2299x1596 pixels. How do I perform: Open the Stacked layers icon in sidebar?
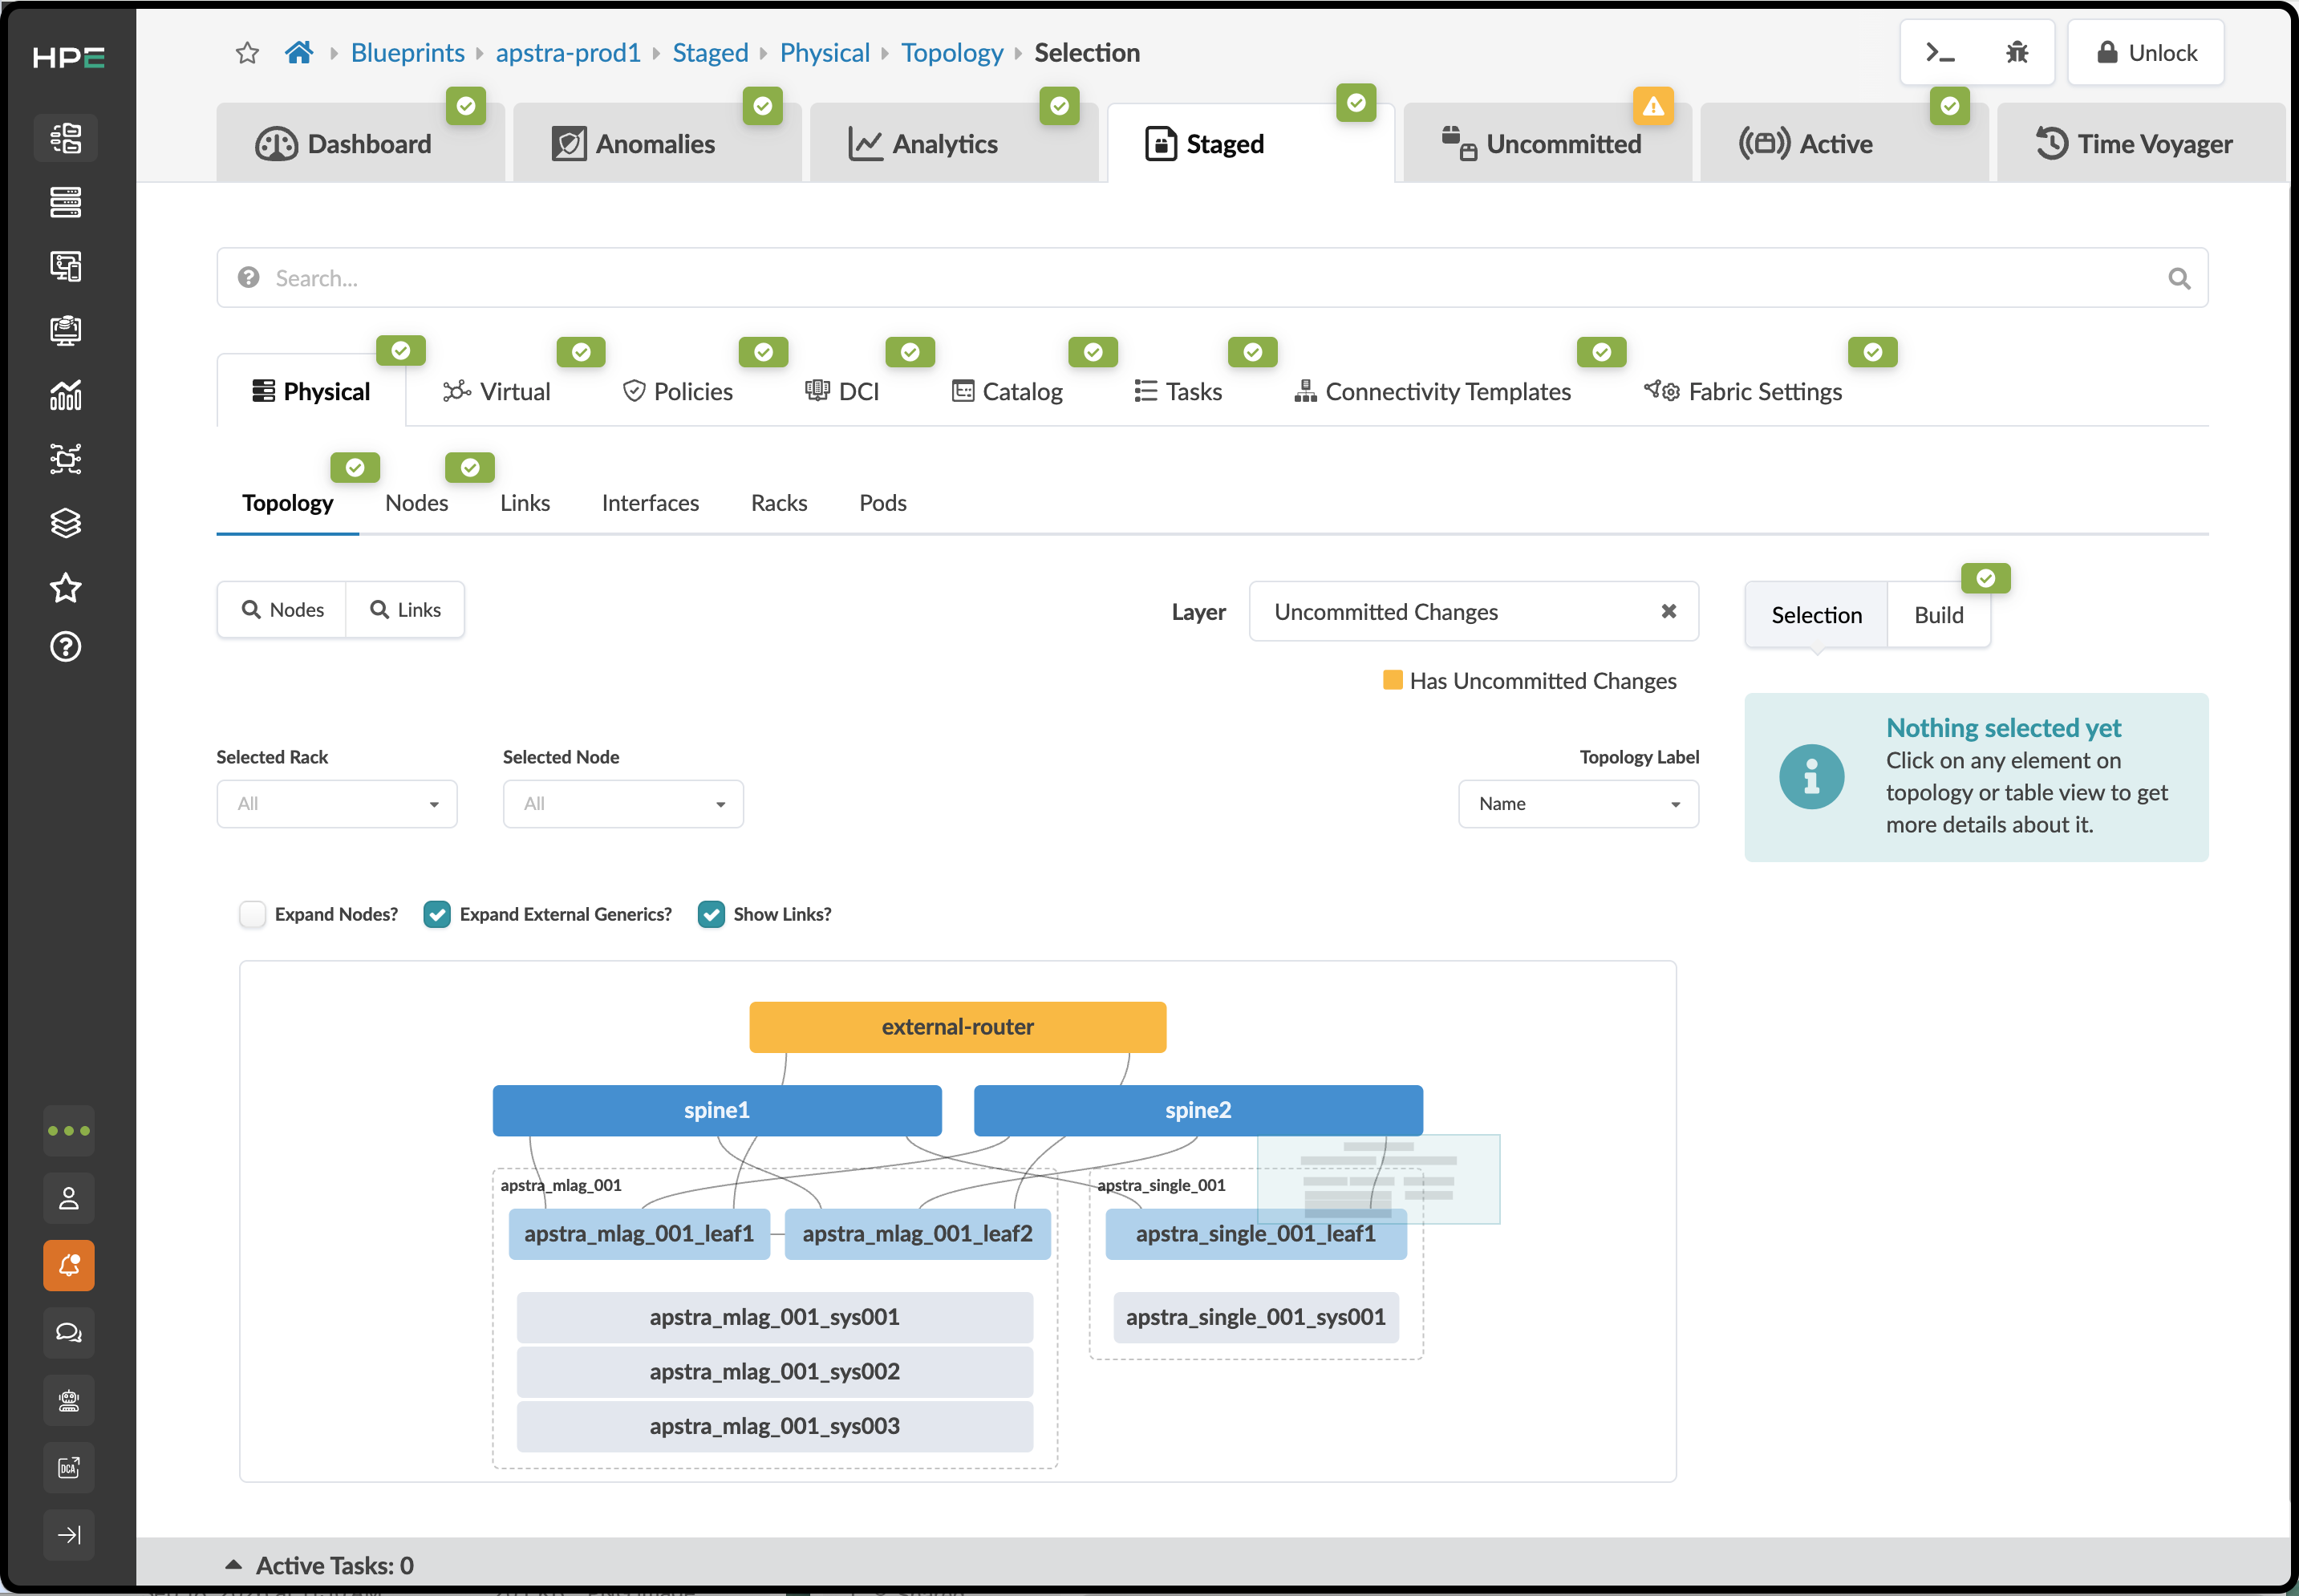click(66, 523)
